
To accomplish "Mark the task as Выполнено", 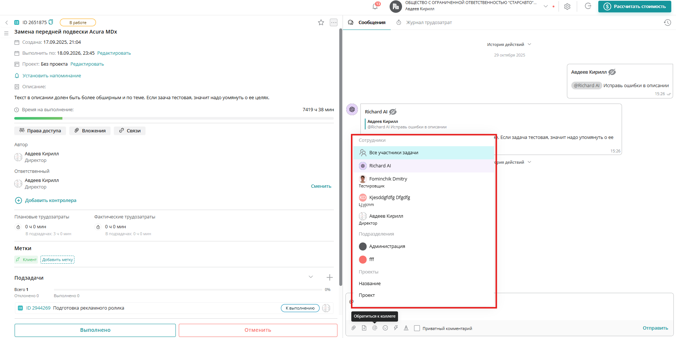I will [x=95, y=330].
